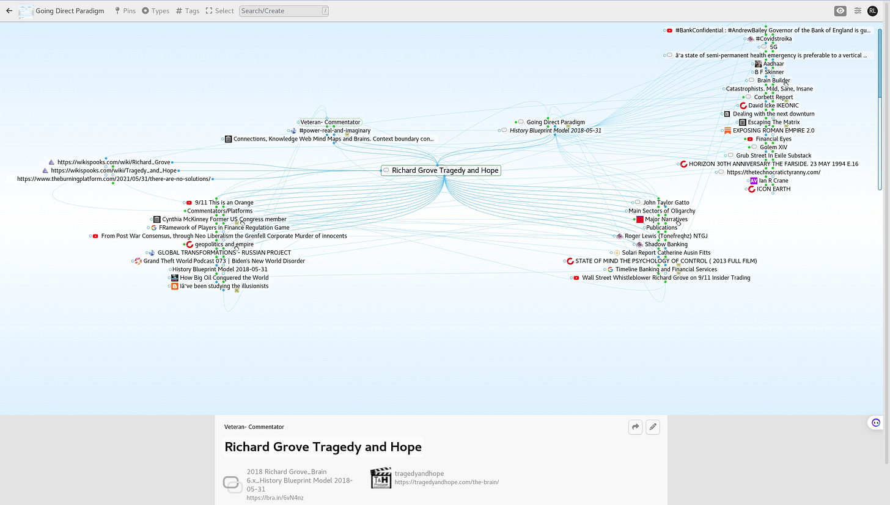The height and width of the screenshot is (505, 890).
Task: Click photo icon beside Aadhaar
Action: pos(759,64)
